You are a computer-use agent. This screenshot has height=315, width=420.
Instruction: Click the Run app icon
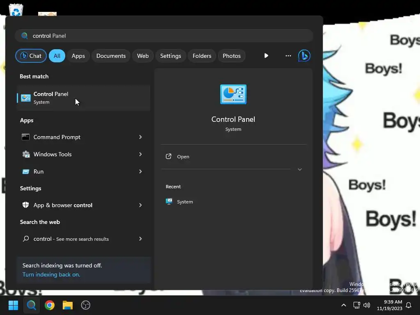[x=26, y=172]
